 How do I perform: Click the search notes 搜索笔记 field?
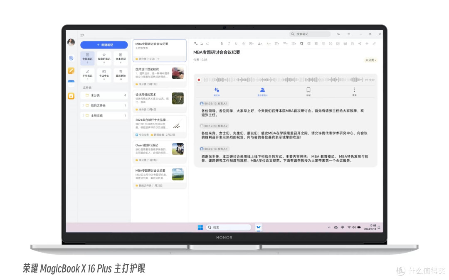coord(310,34)
